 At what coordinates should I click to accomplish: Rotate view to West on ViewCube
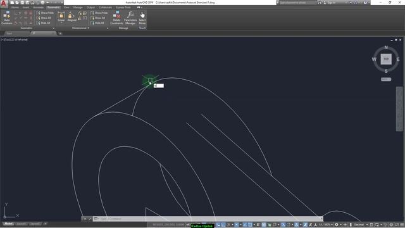[x=374, y=59]
